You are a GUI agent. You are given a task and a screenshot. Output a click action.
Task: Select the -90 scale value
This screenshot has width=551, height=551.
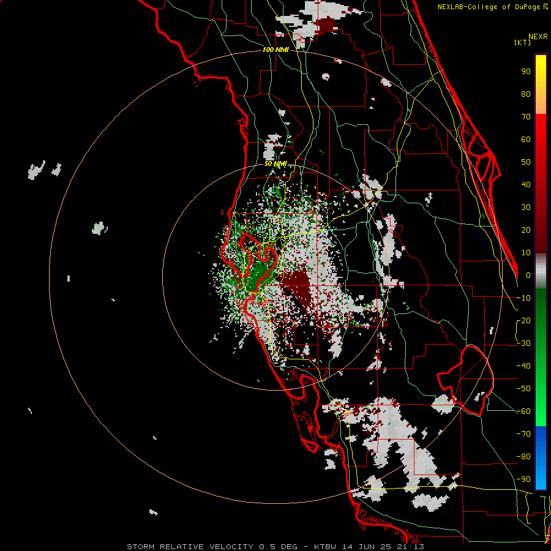[524, 479]
